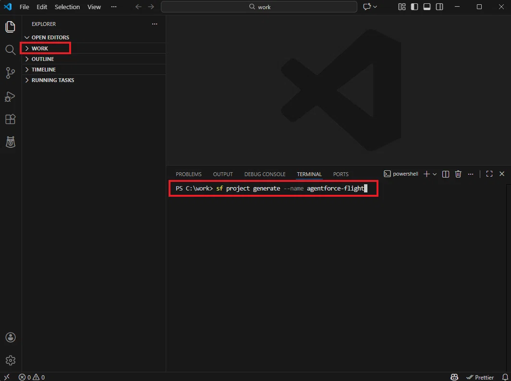Show errors count in status bar
The height and width of the screenshot is (381, 511).
(25, 377)
